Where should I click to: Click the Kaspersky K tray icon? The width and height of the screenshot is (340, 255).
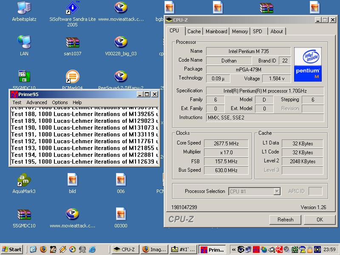[280, 249]
